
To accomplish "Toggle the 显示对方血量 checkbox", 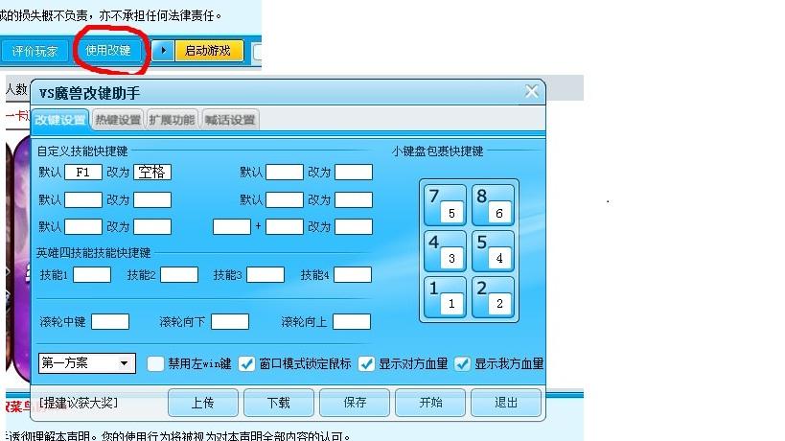I will (366, 364).
